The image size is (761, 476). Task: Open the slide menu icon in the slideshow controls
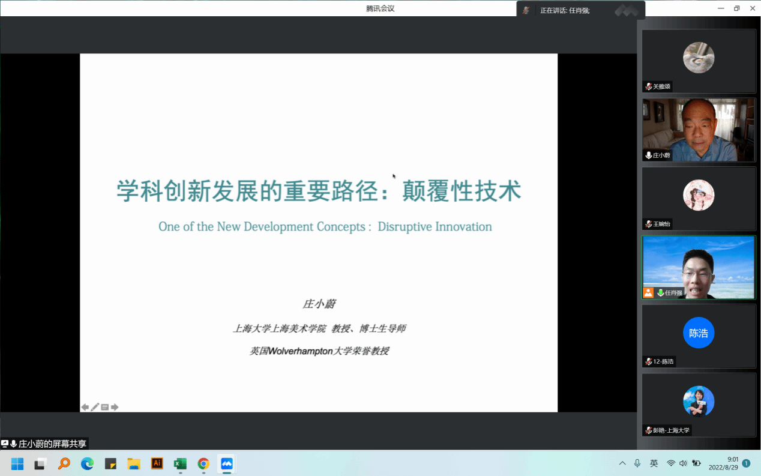pos(104,408)
